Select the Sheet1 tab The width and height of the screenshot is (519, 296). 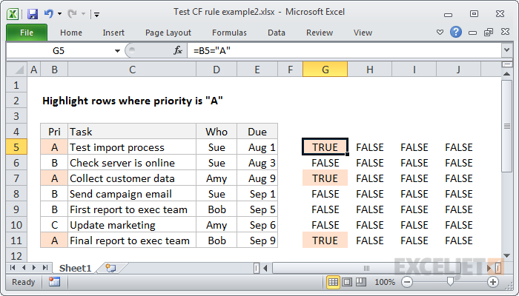pos(75,268)
